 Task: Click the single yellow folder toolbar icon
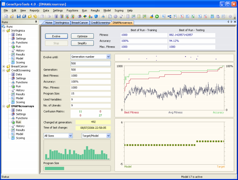[30, 16]
